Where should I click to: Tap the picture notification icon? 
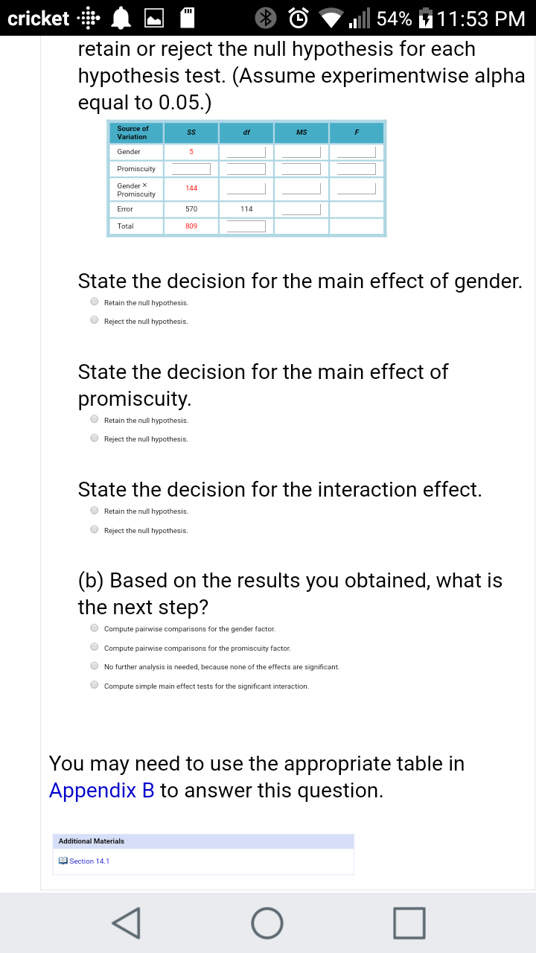[x=153, y=18]
